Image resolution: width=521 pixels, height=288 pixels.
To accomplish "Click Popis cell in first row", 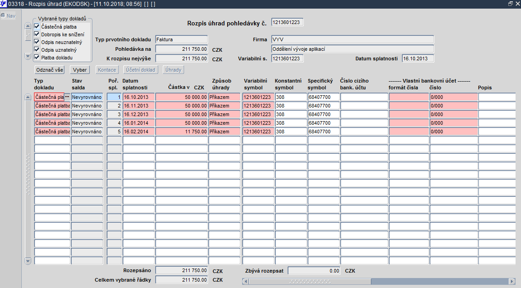I will (x=497, y=97).
